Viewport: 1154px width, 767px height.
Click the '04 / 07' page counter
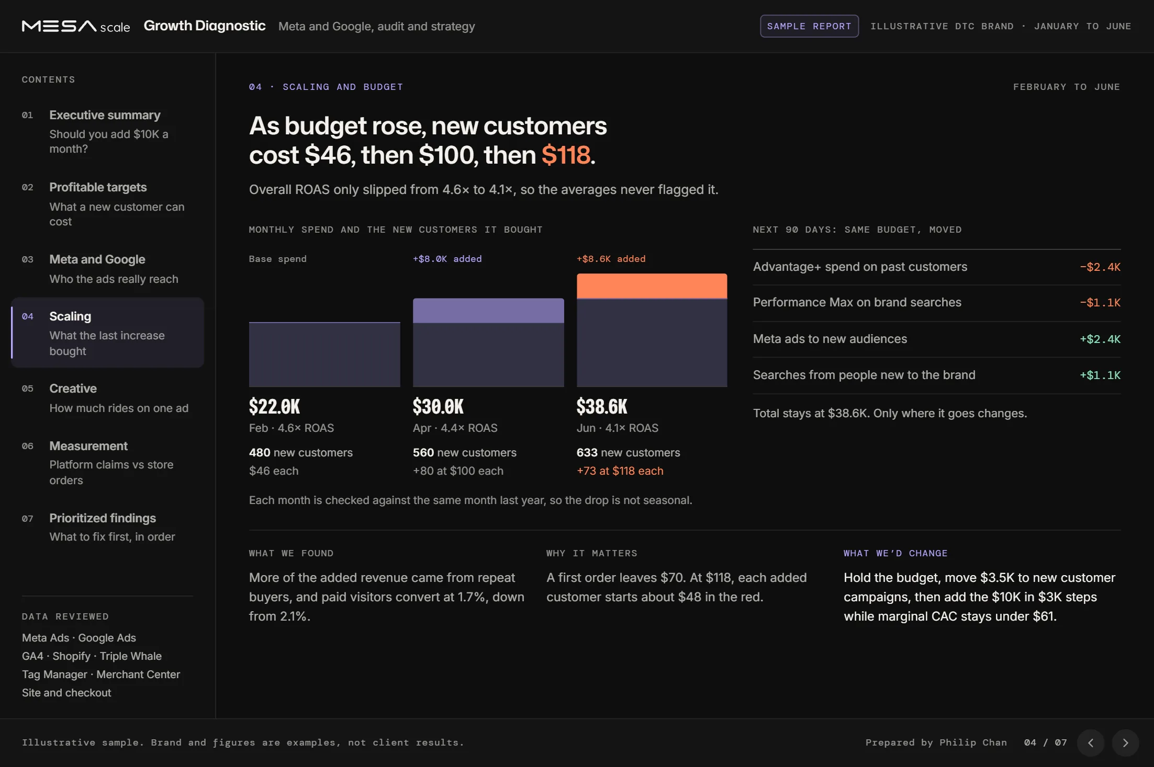1045,742
